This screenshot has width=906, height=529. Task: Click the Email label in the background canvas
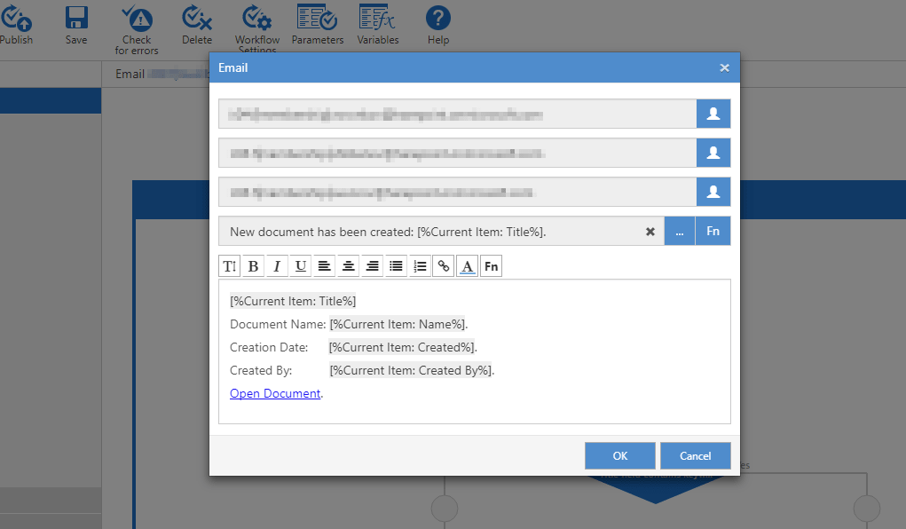tap(130, 74)
